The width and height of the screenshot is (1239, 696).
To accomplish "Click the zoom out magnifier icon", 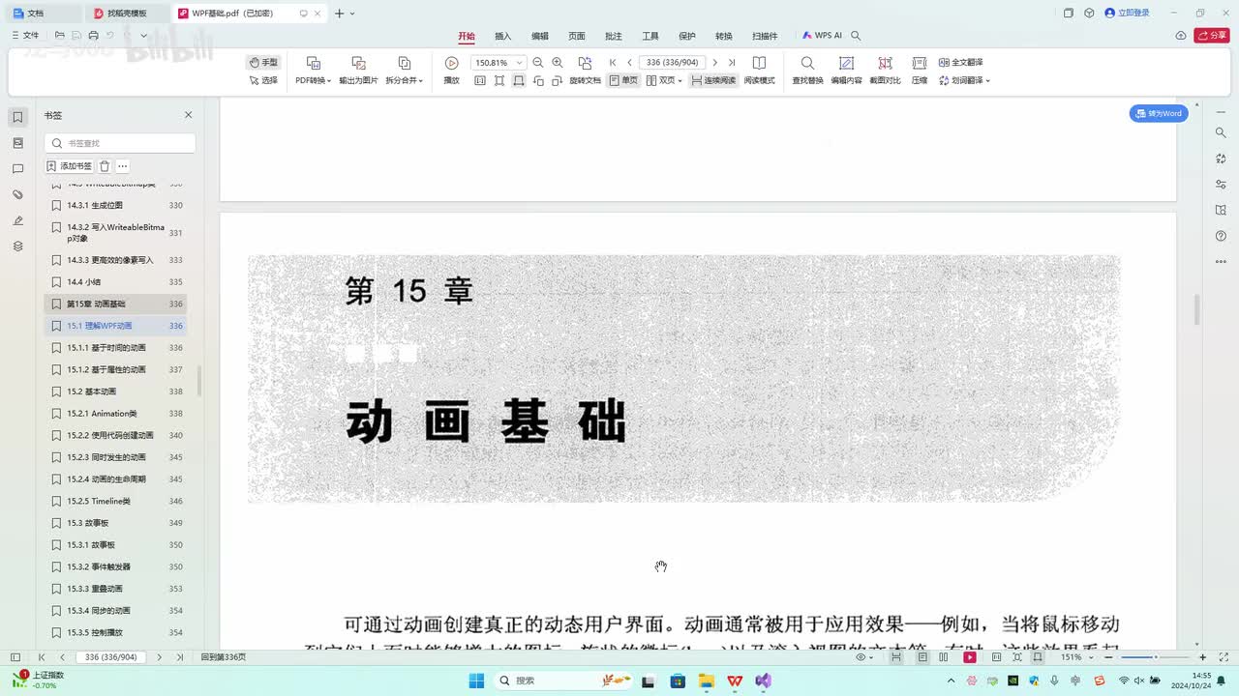I will (x=538, y=62).
